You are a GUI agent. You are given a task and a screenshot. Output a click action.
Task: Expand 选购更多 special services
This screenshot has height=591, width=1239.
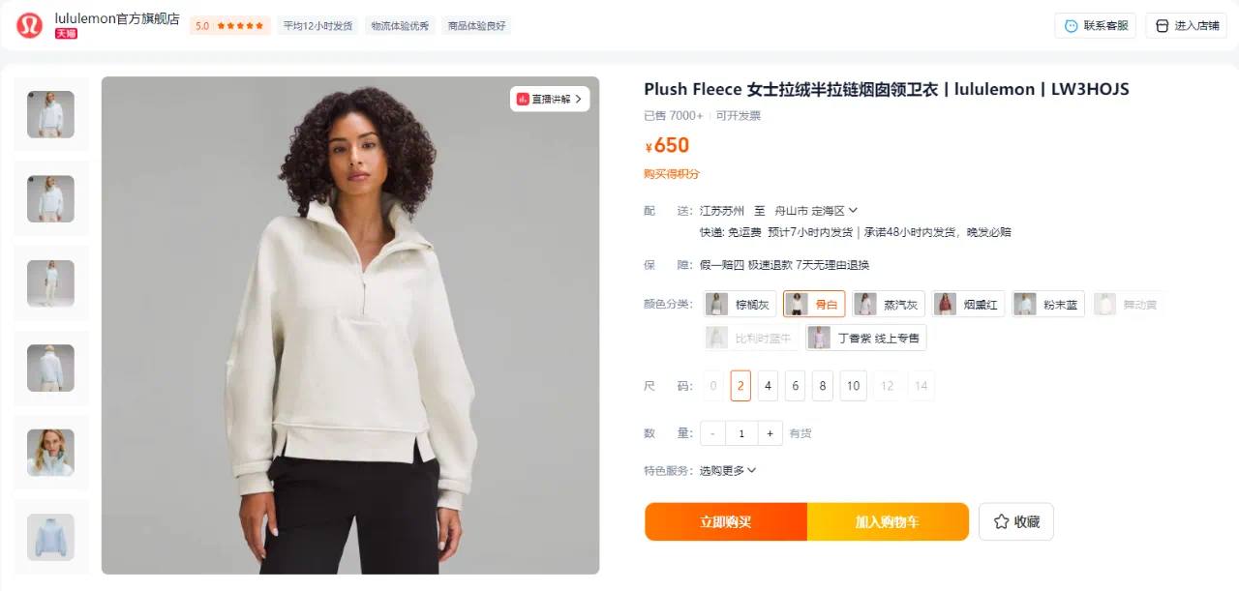click(x=727, y=470)
